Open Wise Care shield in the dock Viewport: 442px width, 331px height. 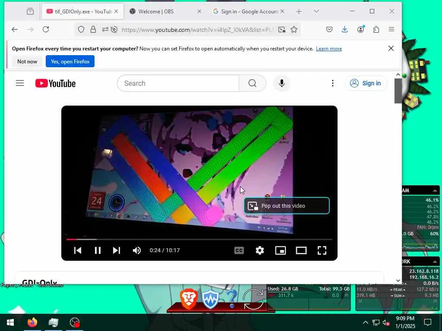click(210, 299)
